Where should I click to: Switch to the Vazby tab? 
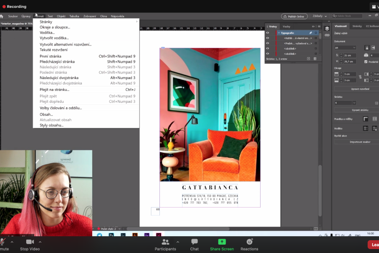(286, 26)
